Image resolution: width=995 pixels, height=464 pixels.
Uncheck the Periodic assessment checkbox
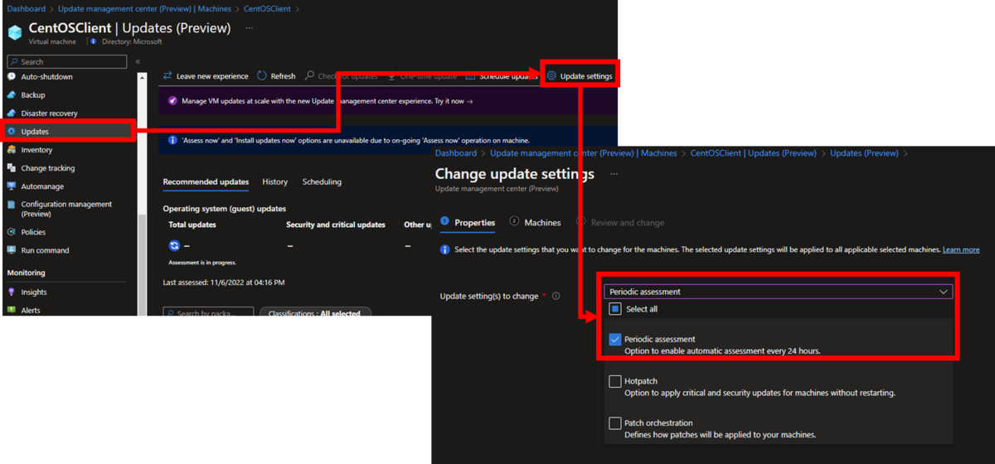pos(615,340)
